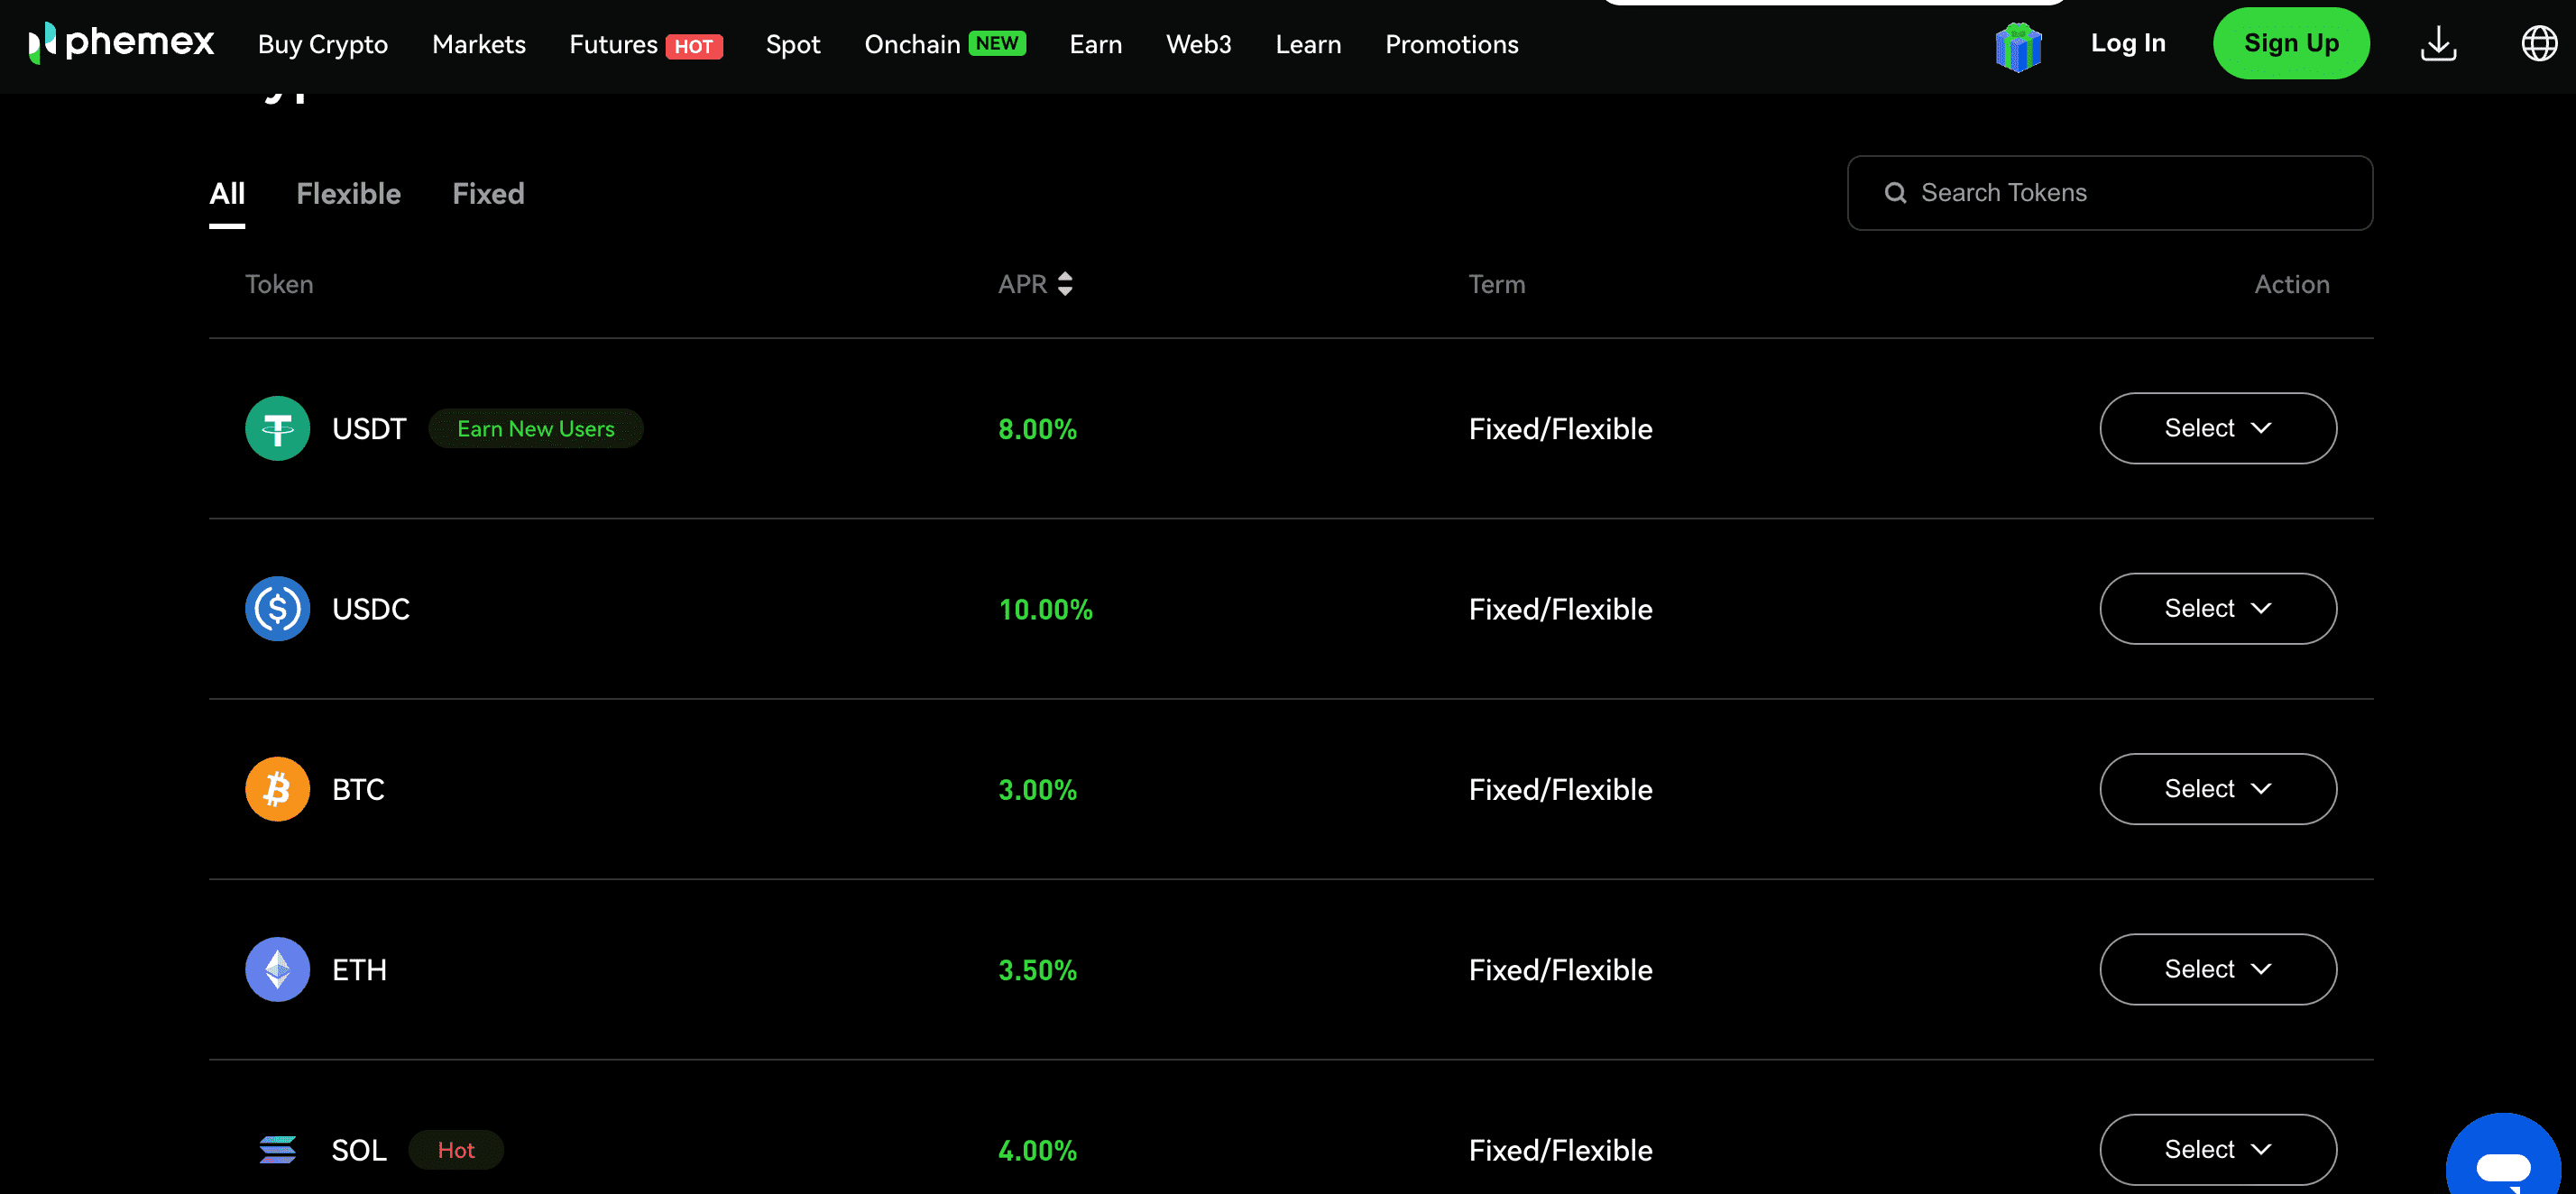Click the USDC token name
Viewport: 2576px width, 1194px height.
(x=371, y=608)
